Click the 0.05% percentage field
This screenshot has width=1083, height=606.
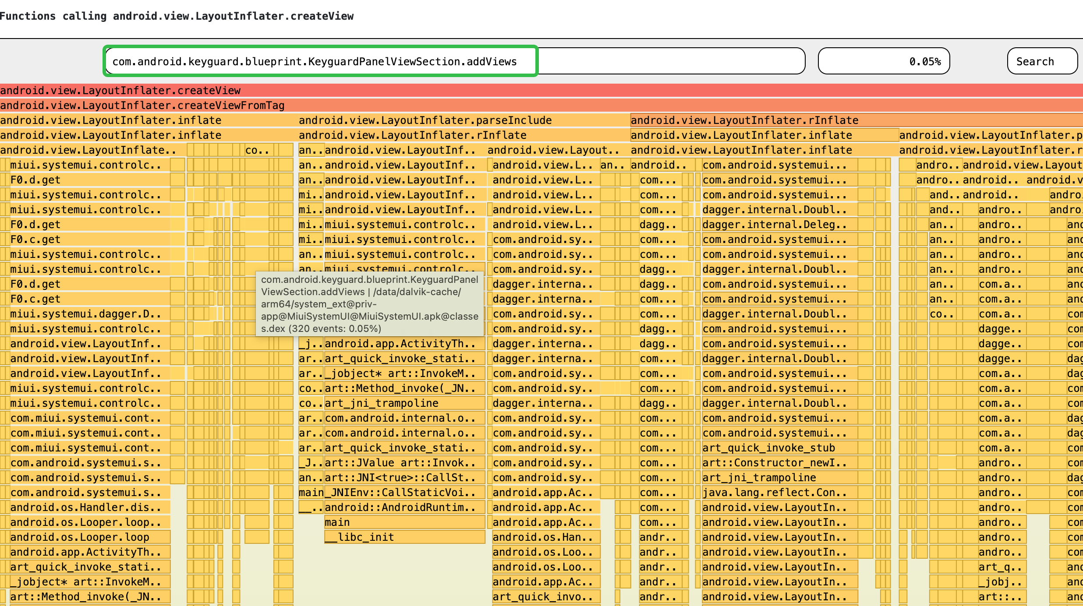click(884, 61)
